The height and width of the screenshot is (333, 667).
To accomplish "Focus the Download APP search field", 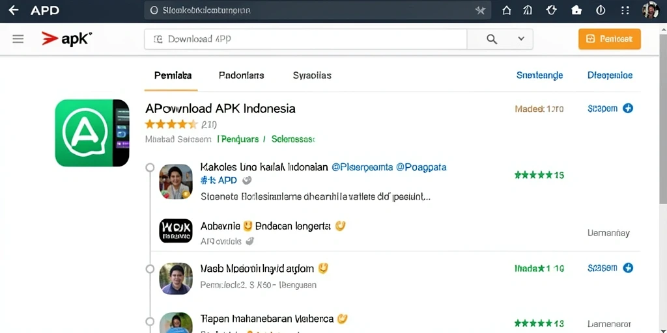I will pyautogui.click(x=305, y=39).
